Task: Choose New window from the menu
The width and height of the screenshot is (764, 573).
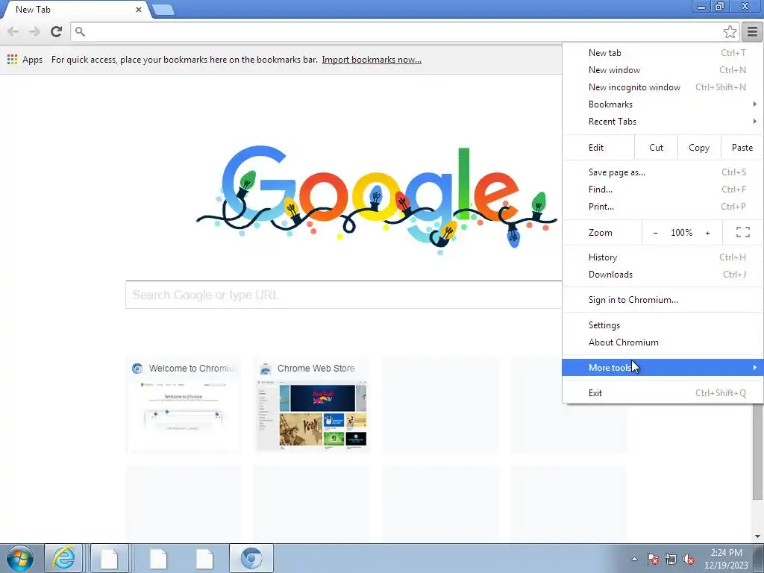Action: pyautogui.click(x=663, y=69)
